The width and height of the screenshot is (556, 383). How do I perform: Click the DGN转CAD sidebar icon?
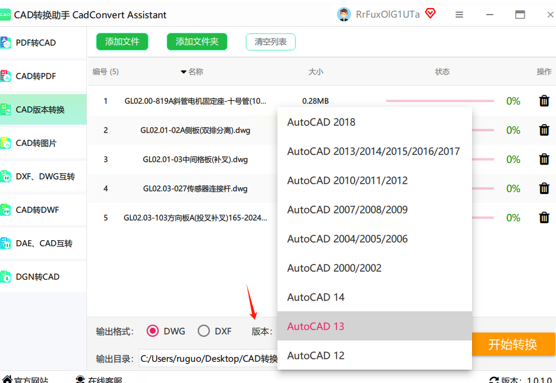[5, 277]
